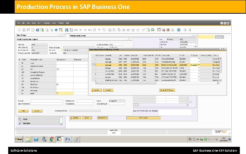
Task: Click the WIP Details button
Action: (x=143, y=118)
